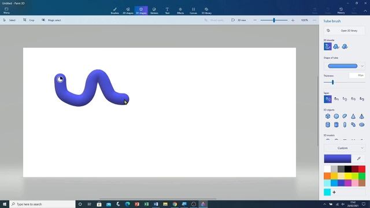Select the fifth taper option
Viewport: 370px width, 208px height.
click(x=362, y=99)
